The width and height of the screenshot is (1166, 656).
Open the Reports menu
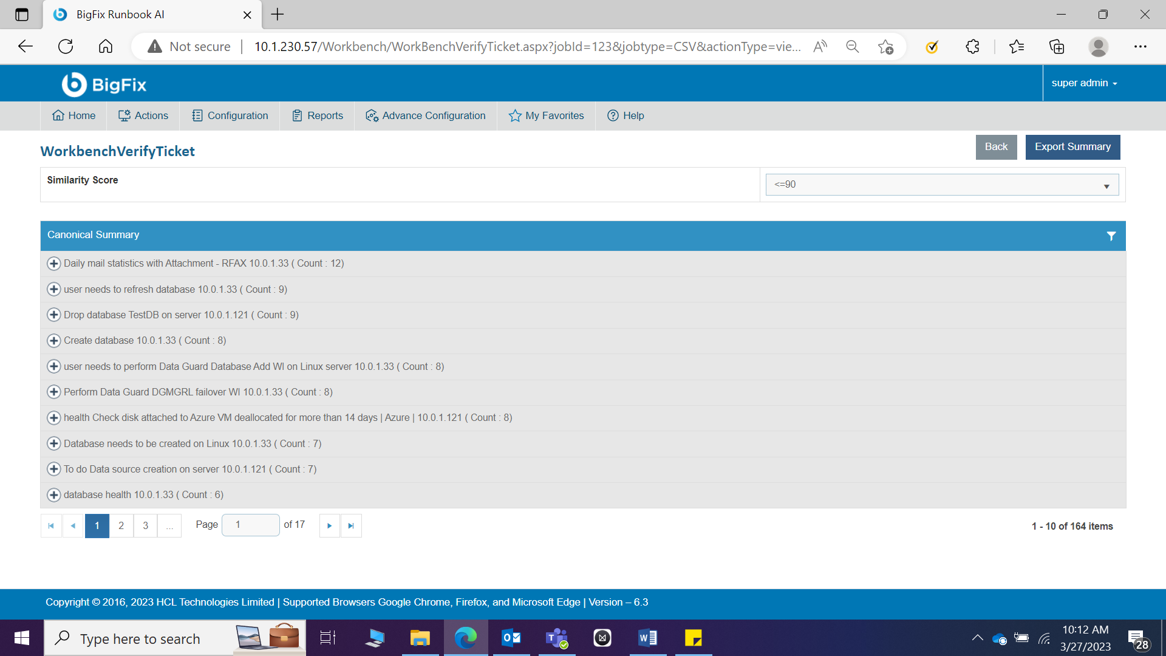click(x=318, y=115)
